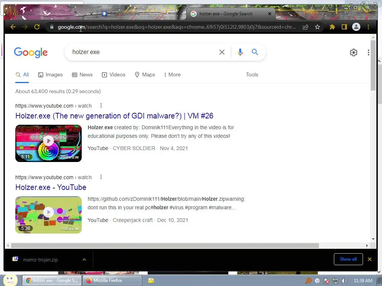Start voice search with the microphone icon
The height and width of the screenshot is (286, 382).
240,52
